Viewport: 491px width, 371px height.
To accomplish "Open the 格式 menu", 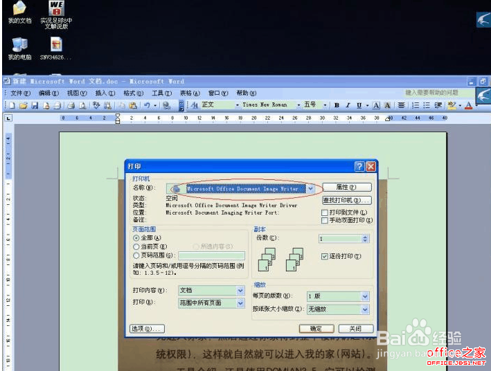I will pos(134,93).
